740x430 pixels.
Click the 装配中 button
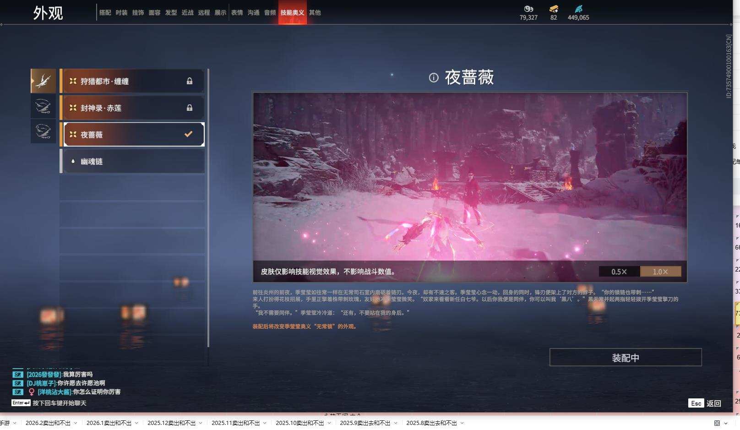[x=626, y=357]
